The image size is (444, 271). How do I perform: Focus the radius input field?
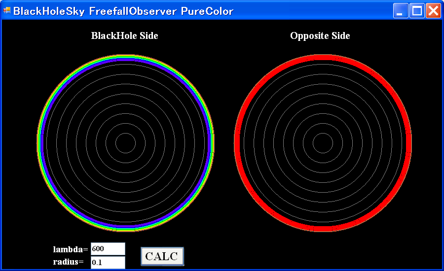pos(108,262)
